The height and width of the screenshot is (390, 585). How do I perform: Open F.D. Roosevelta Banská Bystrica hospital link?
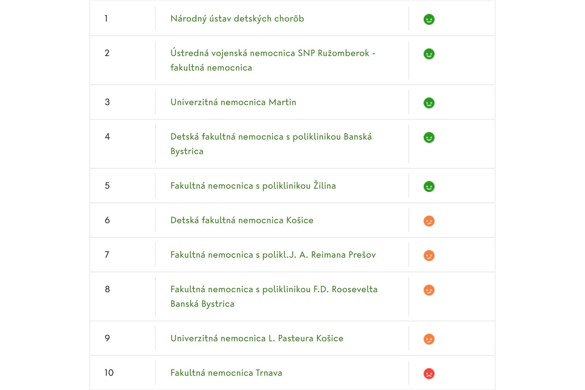pos(273,290)
